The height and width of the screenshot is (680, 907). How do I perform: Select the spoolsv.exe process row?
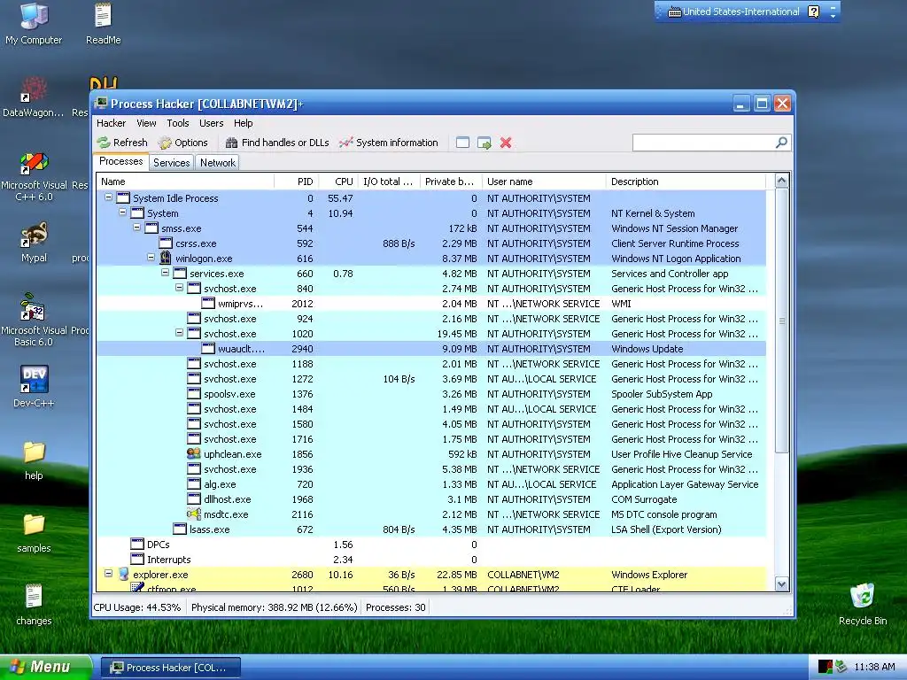click(x=431, y=394)
